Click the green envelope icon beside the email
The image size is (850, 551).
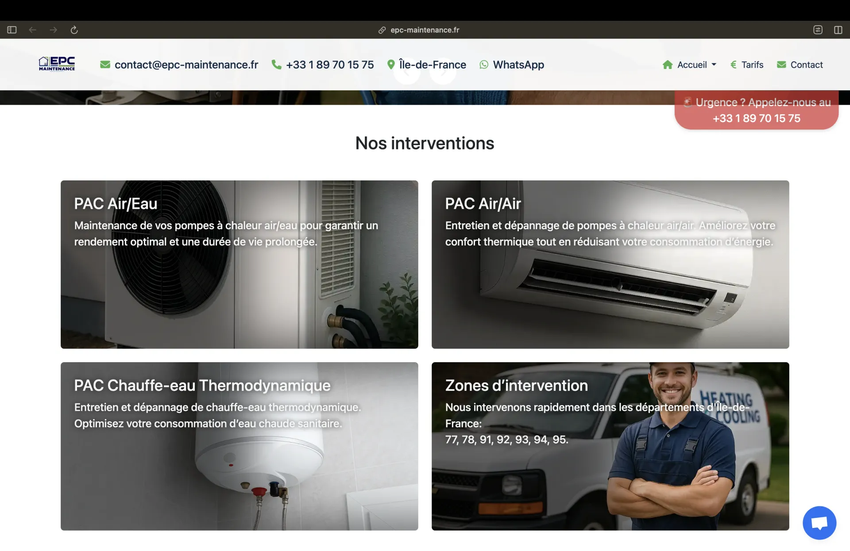click(x=105, y=65)
